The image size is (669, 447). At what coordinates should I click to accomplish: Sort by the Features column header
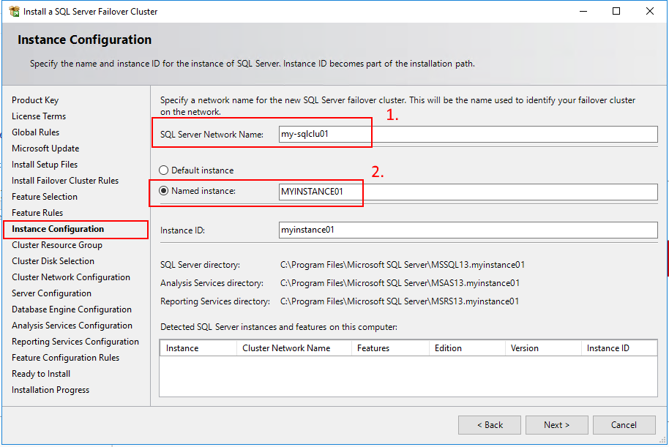click(x=390, y=348)
